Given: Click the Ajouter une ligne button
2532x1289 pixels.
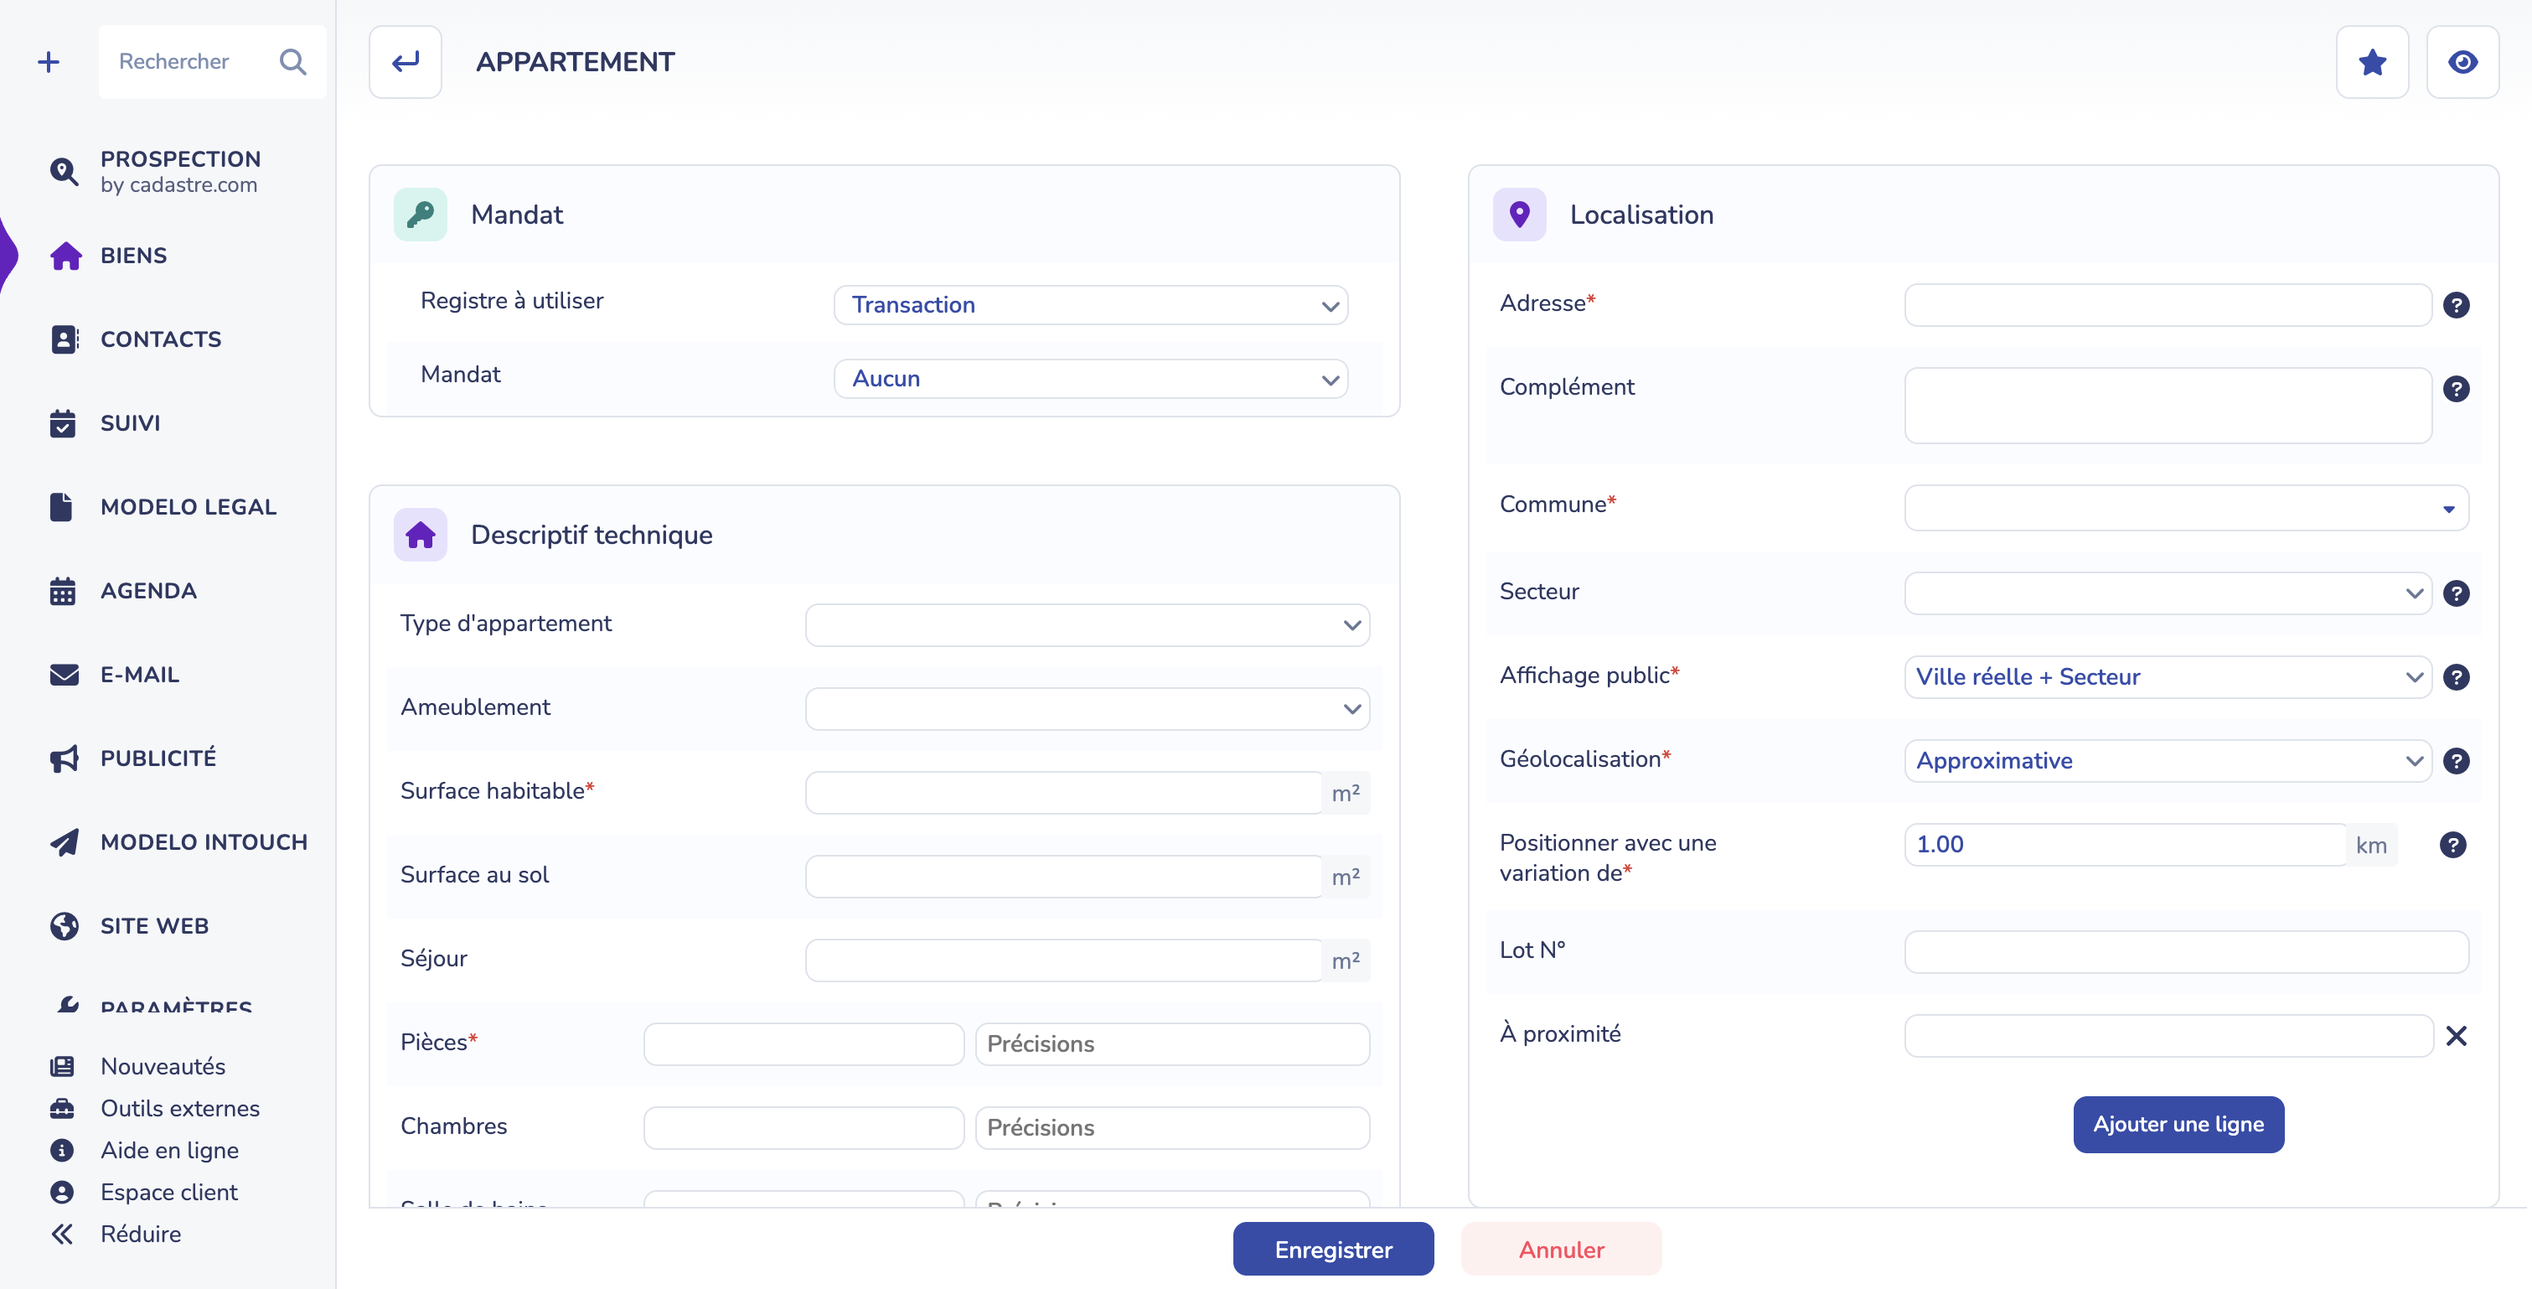Looking at the screenshot, I should click(x=2178, y=1124).
